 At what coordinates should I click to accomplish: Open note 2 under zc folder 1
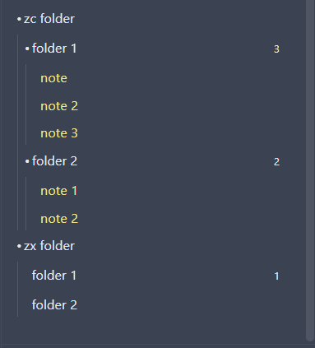pyautogui.click(x=59, y=106)
